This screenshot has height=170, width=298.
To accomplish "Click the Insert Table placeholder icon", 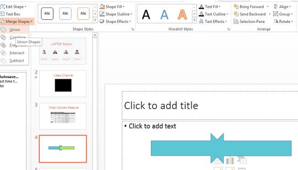I will pyautogui.click(x=218, y=161).
